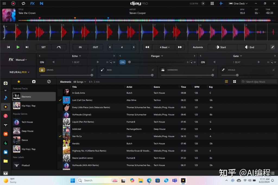Start recording with the record icon
This screenshot has height=185, width=278.
point(13,3)
